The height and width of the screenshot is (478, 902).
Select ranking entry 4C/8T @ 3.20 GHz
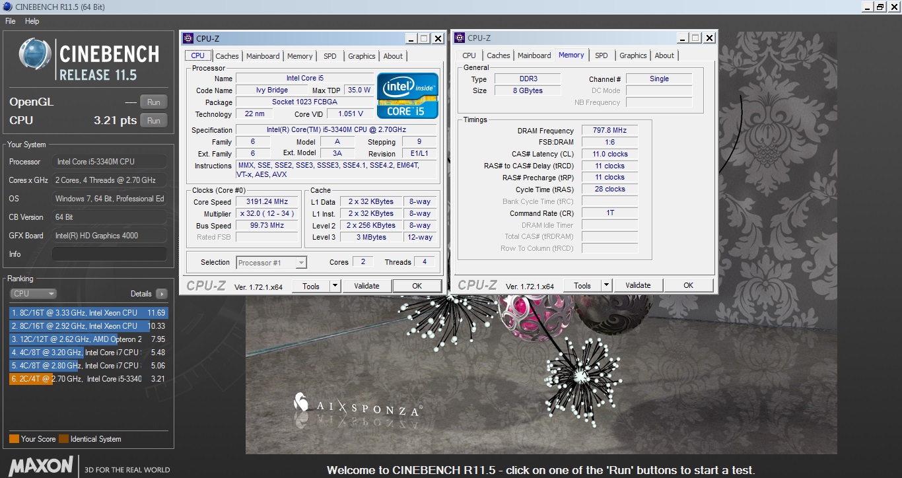pyautogui.click(x=88, y=353)
